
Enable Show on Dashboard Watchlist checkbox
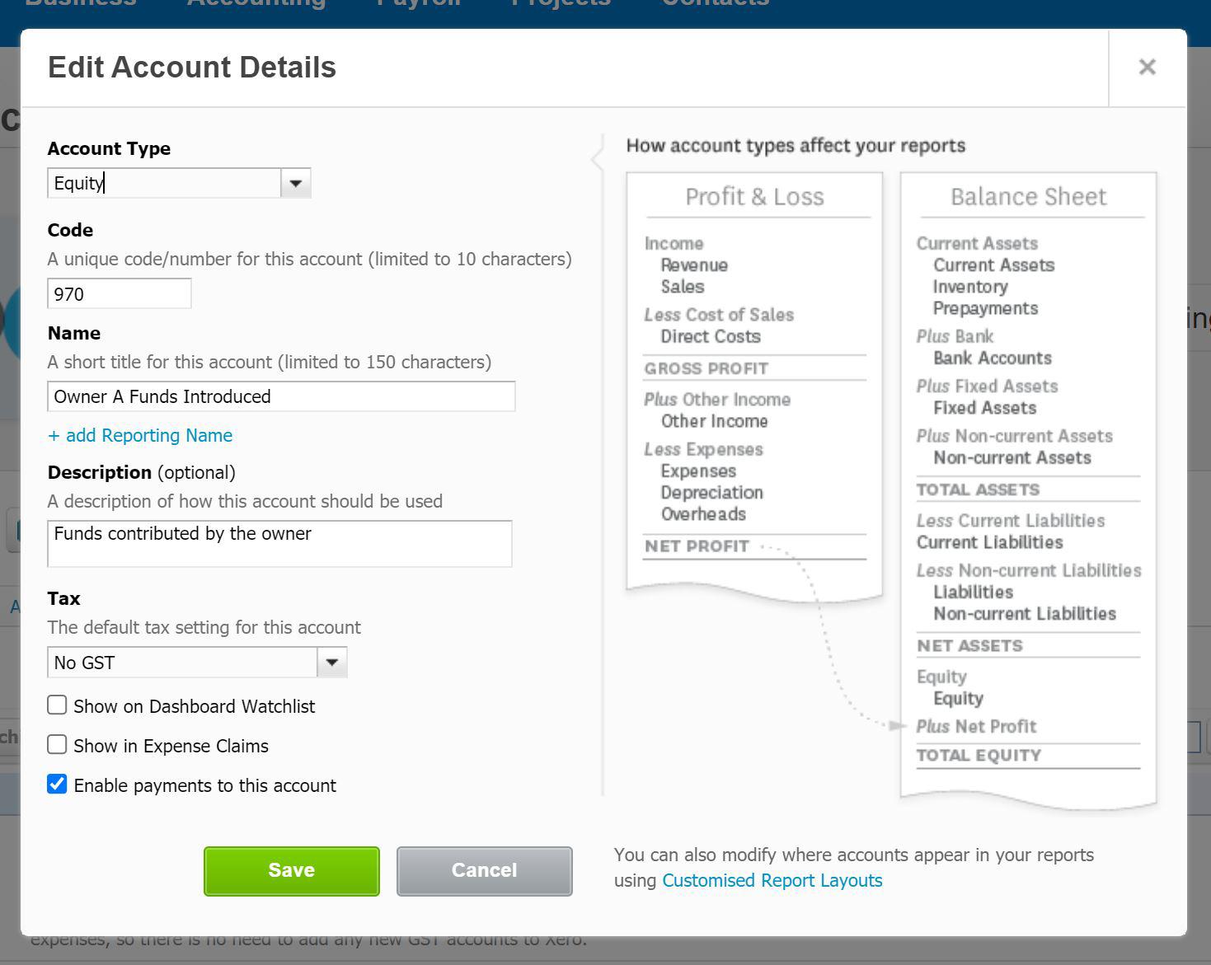coord(57,705)
